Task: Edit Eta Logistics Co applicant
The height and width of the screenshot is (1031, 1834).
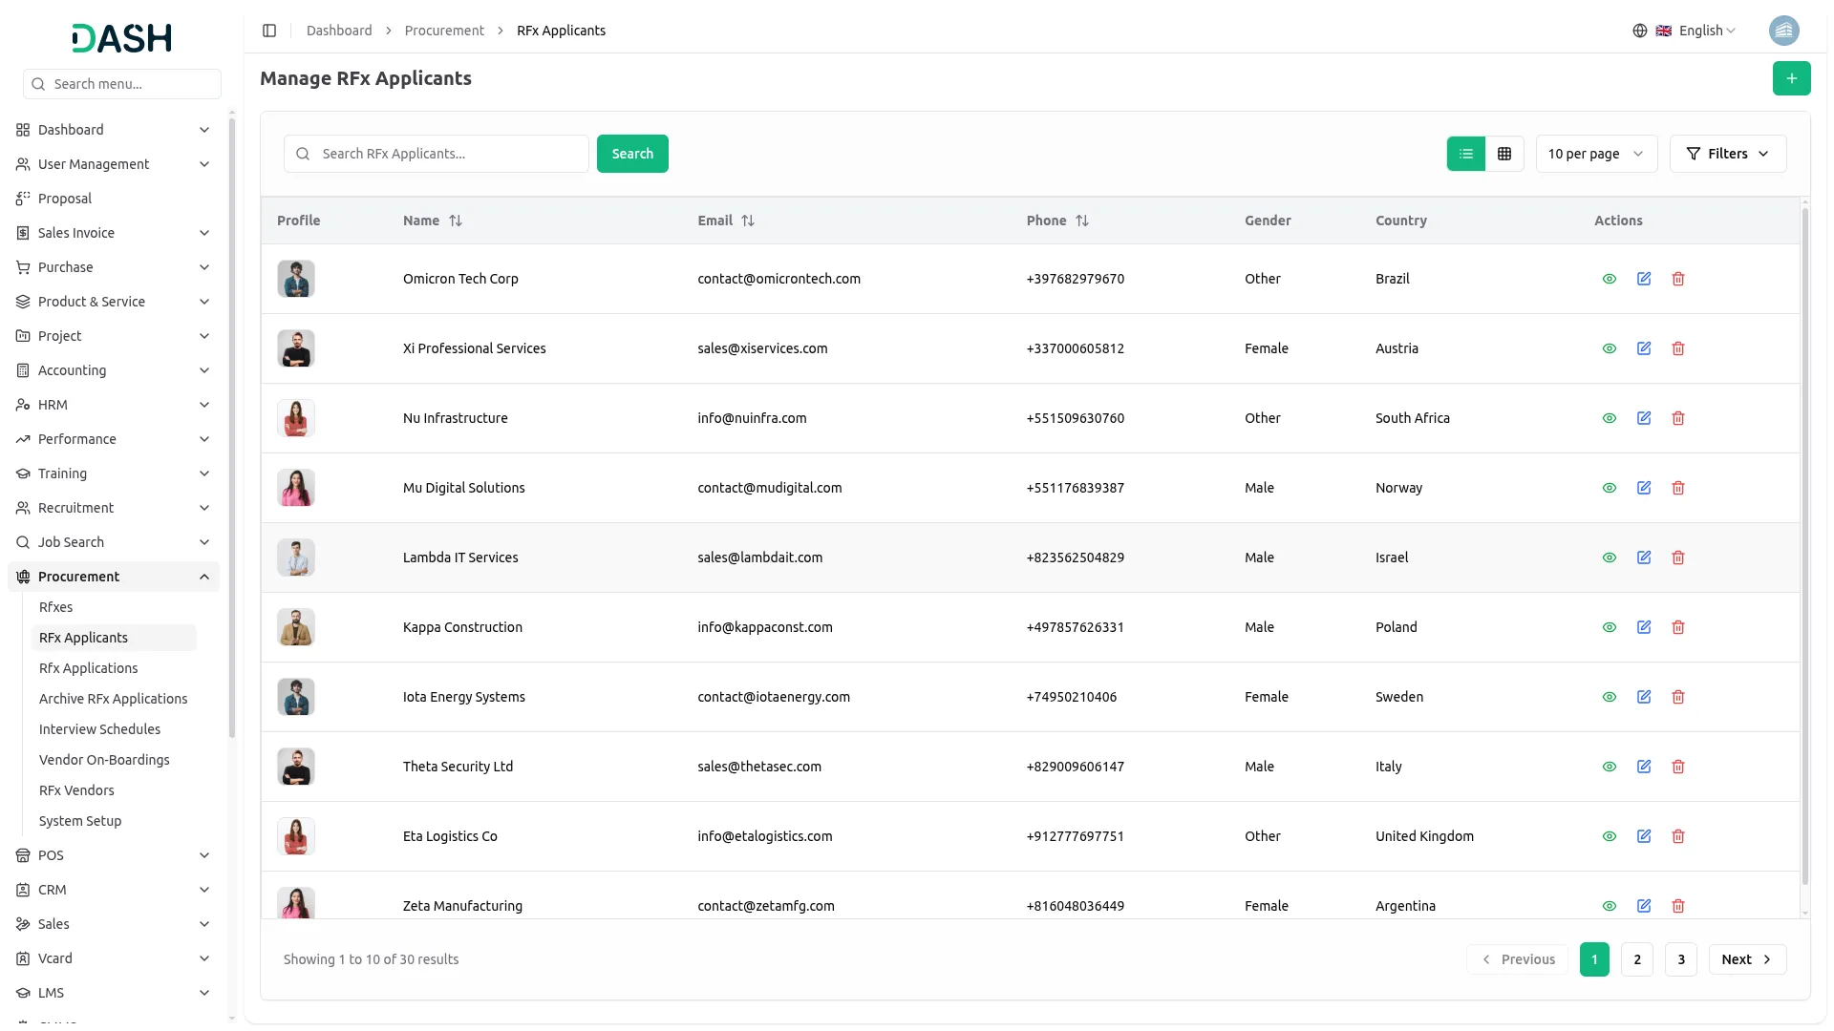Action: tap(1643, 836)
